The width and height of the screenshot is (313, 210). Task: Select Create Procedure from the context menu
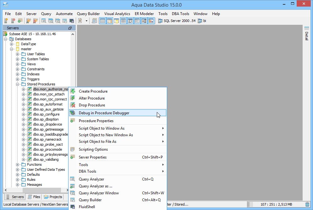[x=118, y=91]
